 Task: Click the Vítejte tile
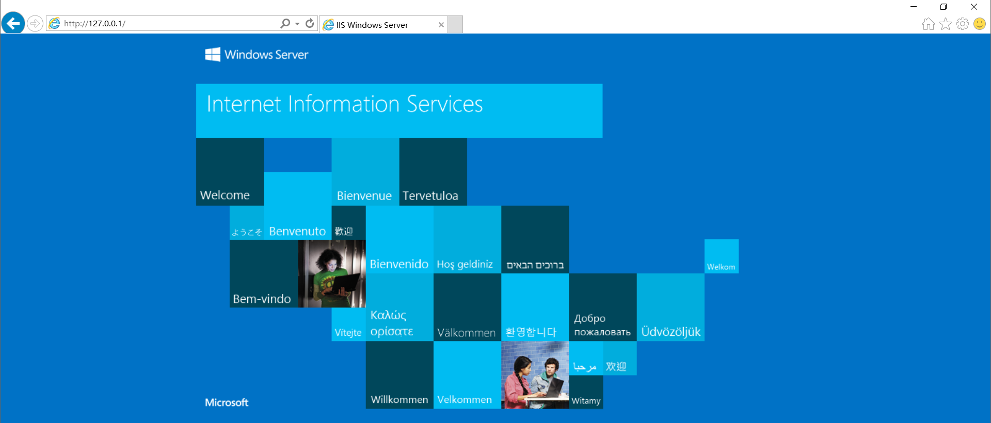[x=348, y=324]
